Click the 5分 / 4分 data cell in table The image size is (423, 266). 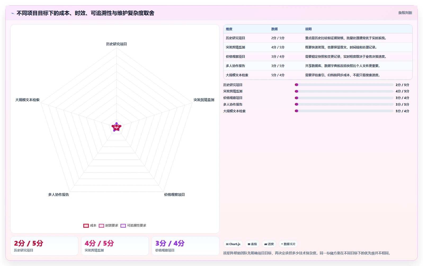click(x=278, y=75)
